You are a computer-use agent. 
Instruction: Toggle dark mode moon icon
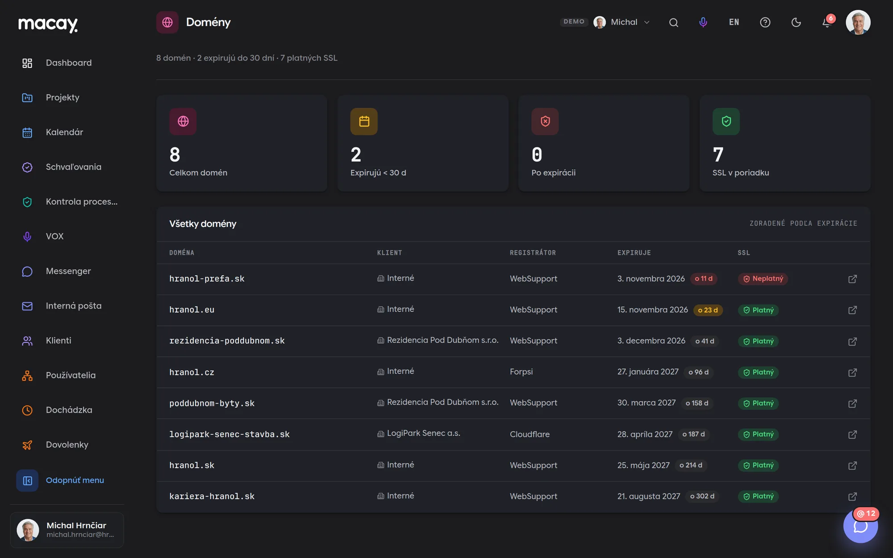(796, 22)
